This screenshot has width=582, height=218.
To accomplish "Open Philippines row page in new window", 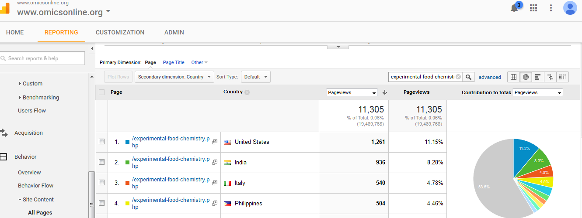I will pos(215,203).
